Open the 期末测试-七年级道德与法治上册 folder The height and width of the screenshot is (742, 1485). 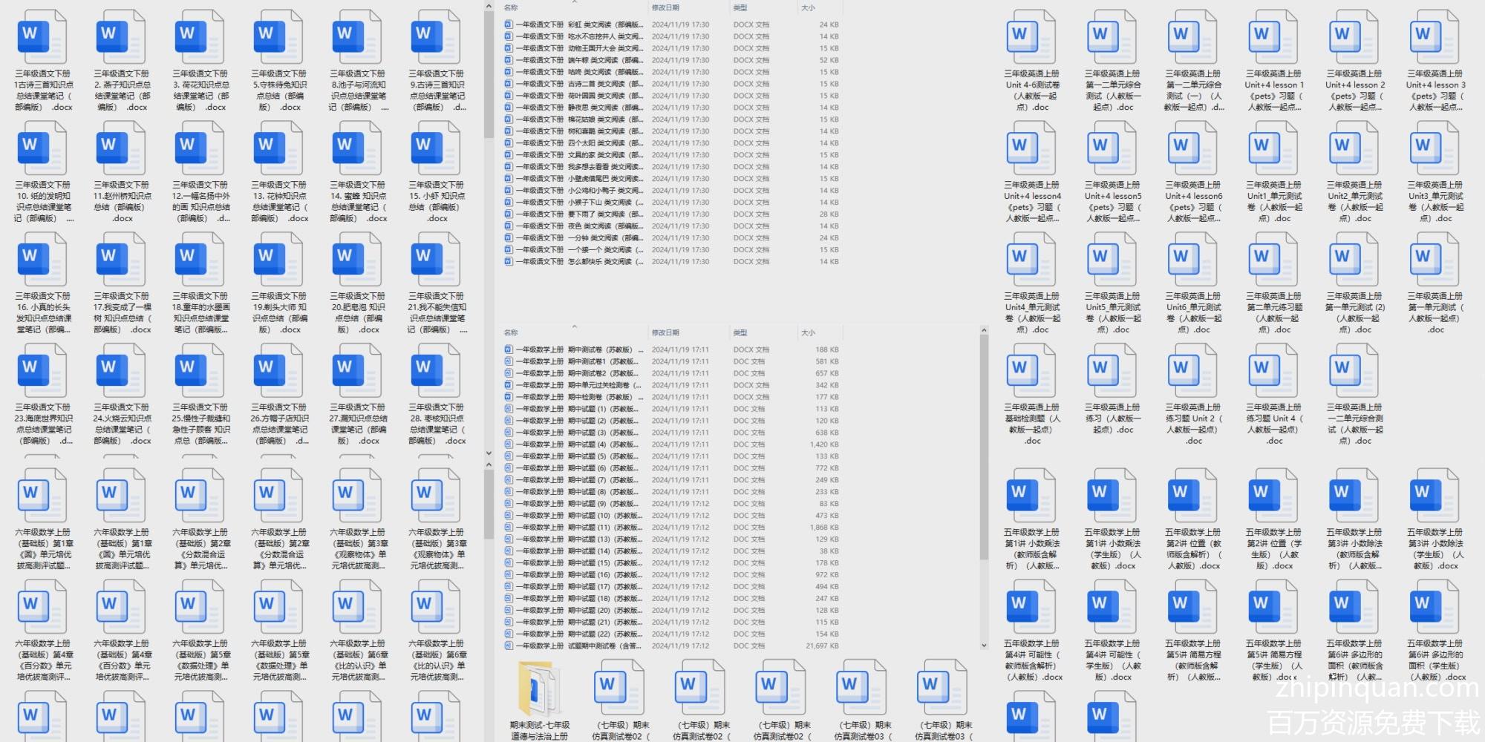[x=540, y=690]
